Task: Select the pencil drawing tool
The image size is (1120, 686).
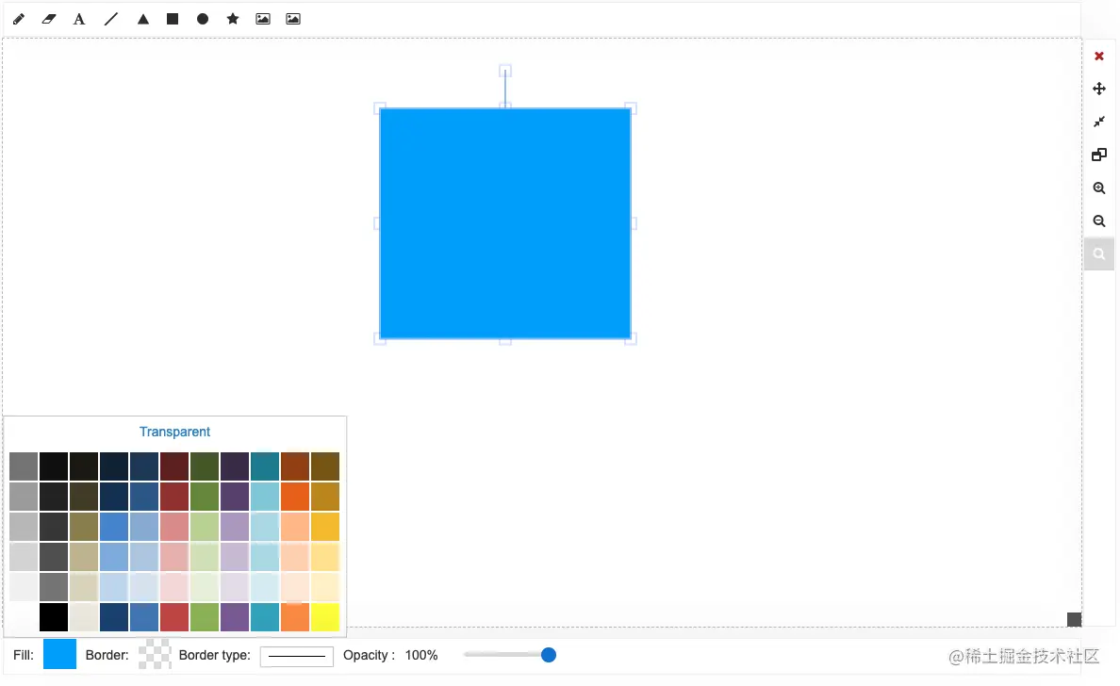Action: pyautogui.click(x=19, y=19)
